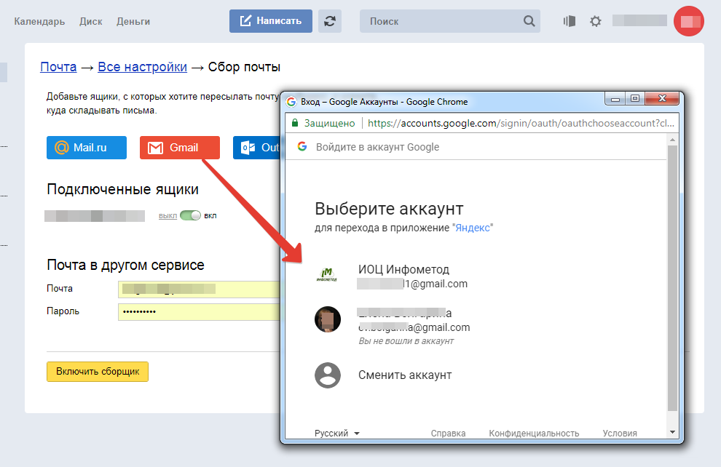Open the themes icon next to settings gear
Viewport: 721px width, 467px height.
click(570, 21)
